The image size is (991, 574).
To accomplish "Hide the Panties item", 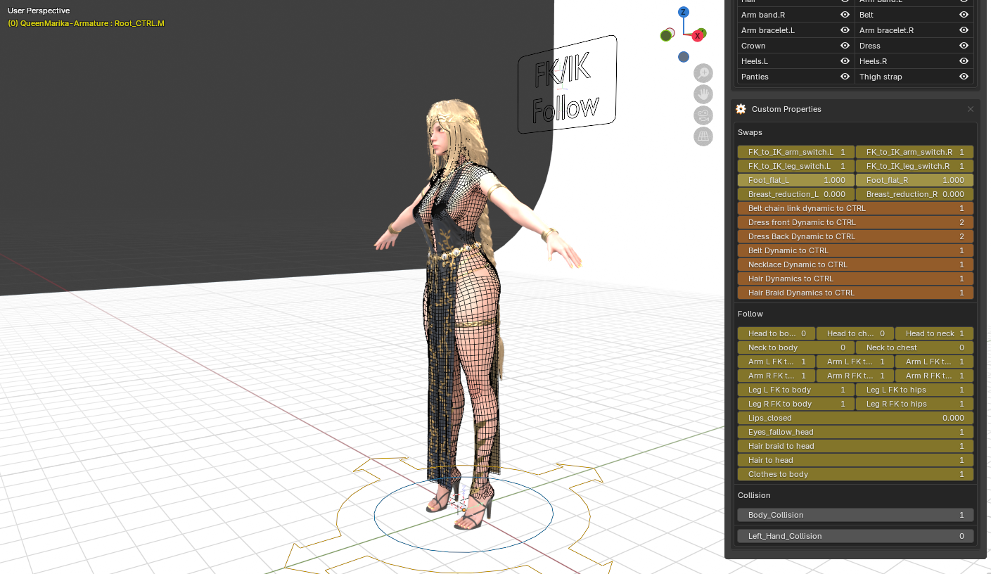I will click(845, 77).
